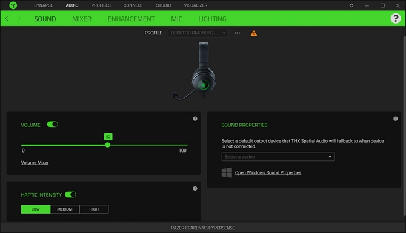Switch to the Sound tab

tap(45, 19)
